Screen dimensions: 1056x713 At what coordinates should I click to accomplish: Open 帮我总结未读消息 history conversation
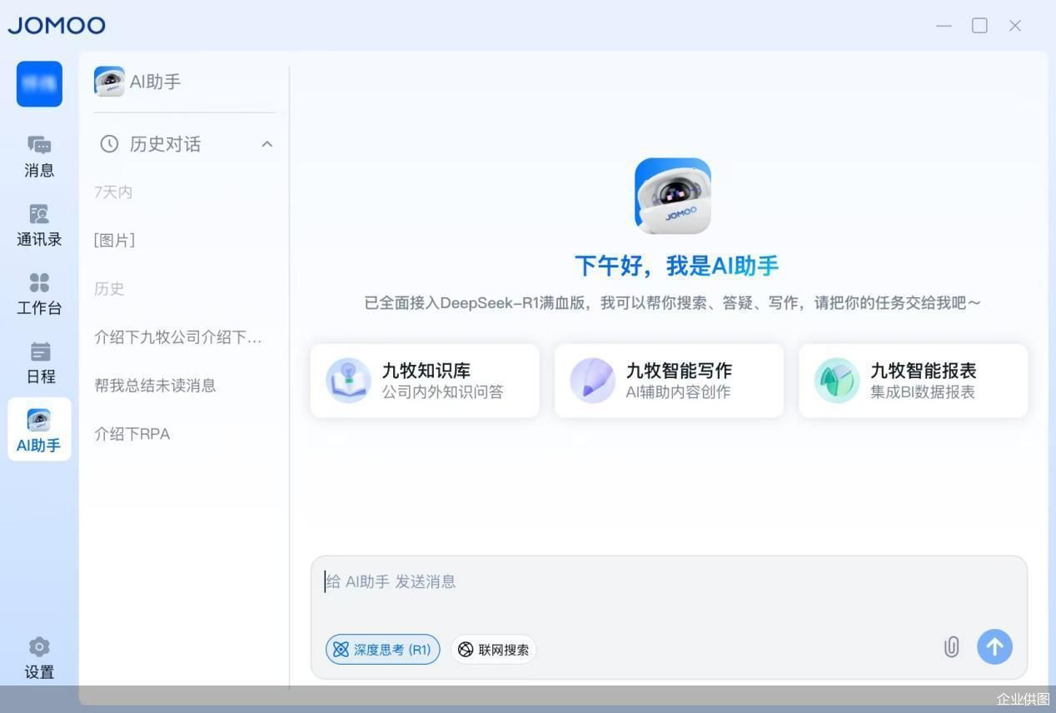pos(155,386)
